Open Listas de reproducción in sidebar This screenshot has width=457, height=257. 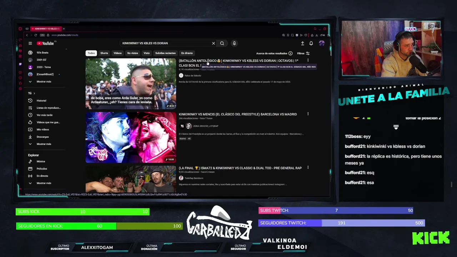pyautogui.click(x=44, y=108)
